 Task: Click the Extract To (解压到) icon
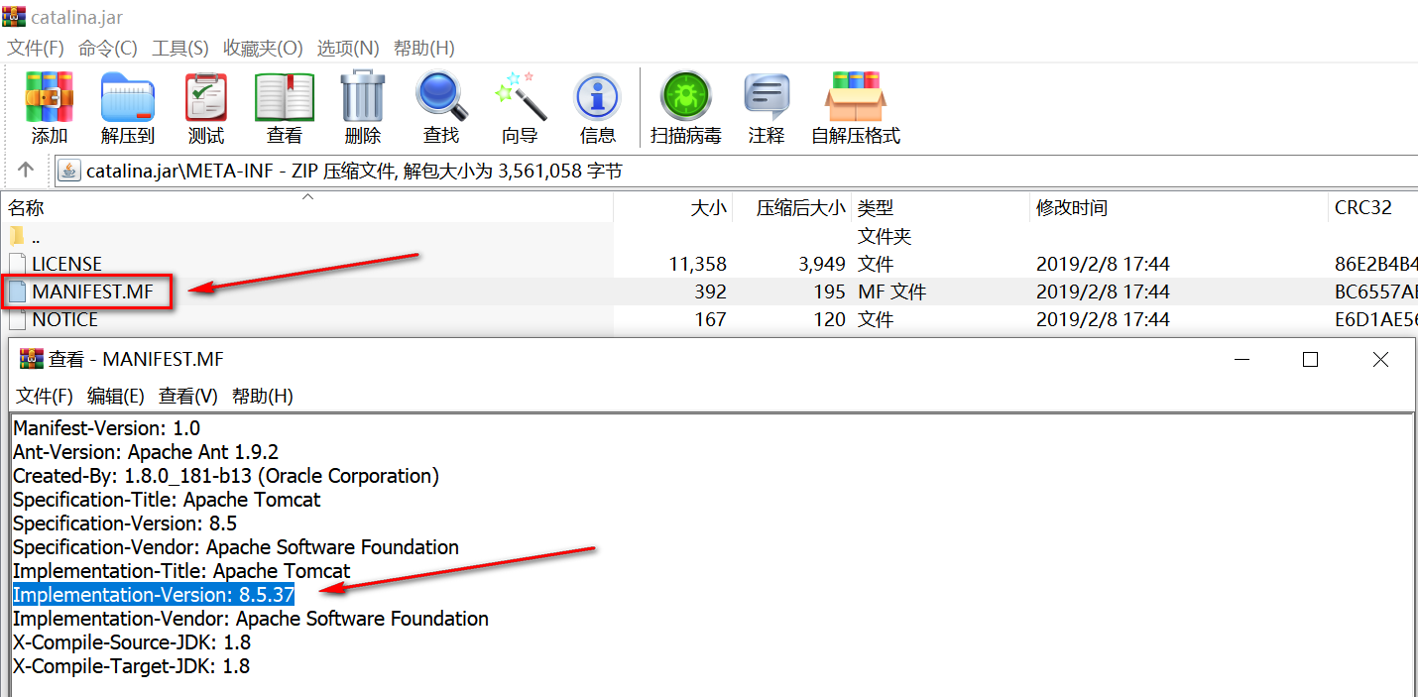pos(128,96)
